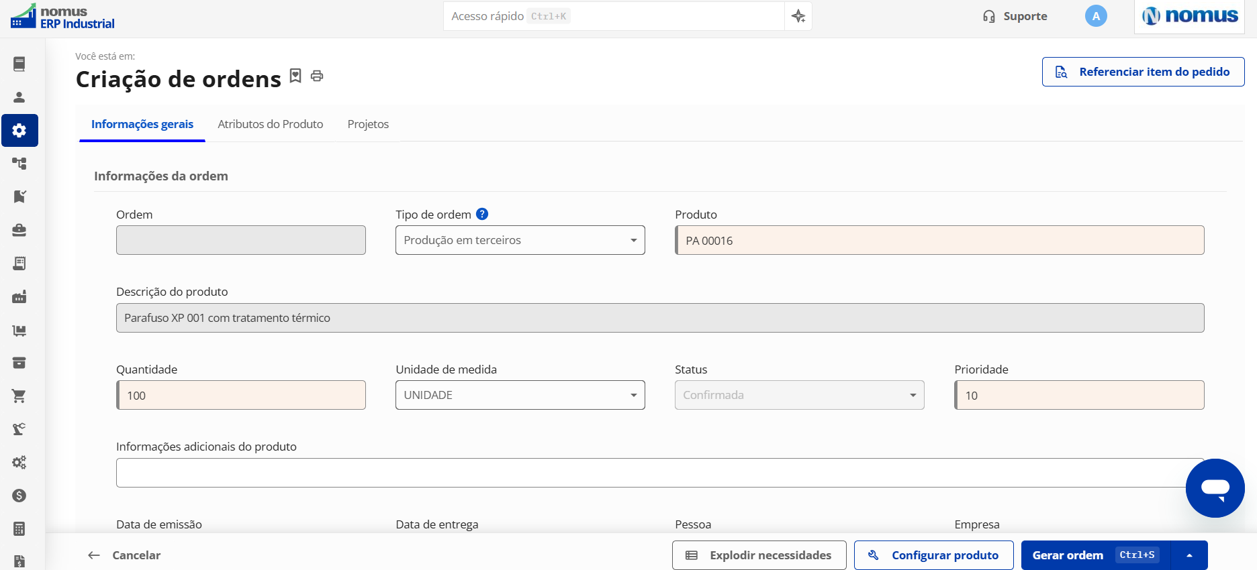Open the person icon in sidebar
This screenshot has width=1257, height=570.
(19, 97)
